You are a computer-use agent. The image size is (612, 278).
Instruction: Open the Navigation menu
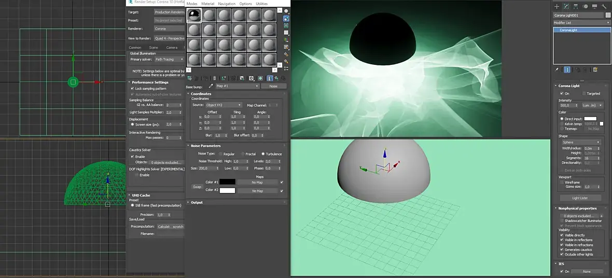227,4
